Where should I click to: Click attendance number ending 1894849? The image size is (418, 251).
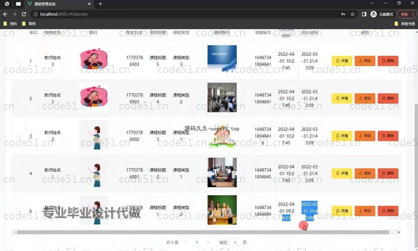tap(263, 211)
